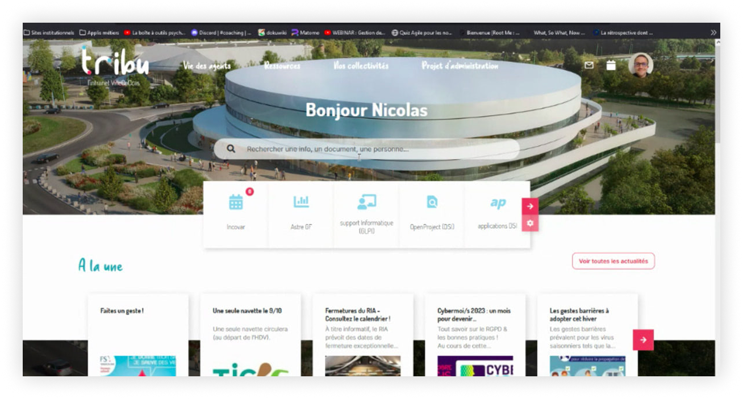Open the Nos collectivités menu
743x399 pixels.
tap(361, 66)
